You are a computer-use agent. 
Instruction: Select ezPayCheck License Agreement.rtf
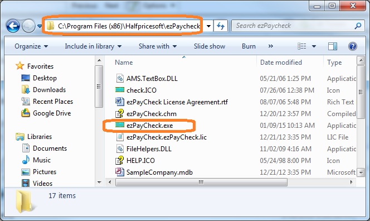[177, 102]
